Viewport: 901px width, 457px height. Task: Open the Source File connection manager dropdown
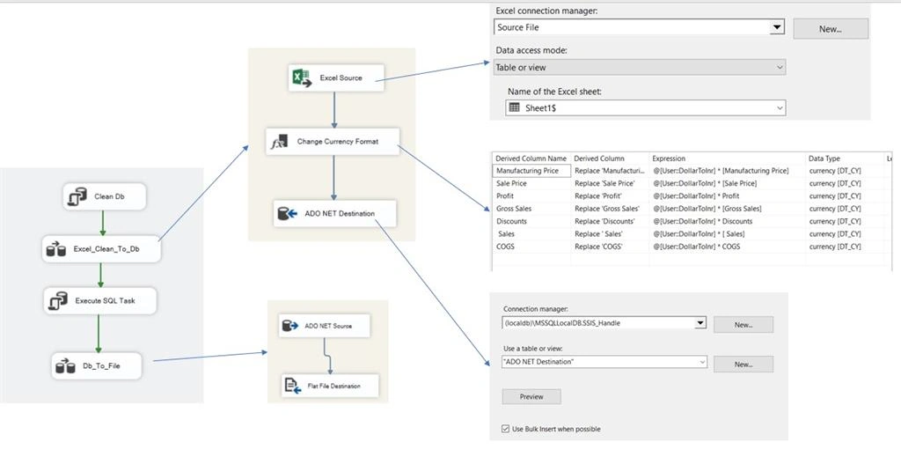[777, 27]
